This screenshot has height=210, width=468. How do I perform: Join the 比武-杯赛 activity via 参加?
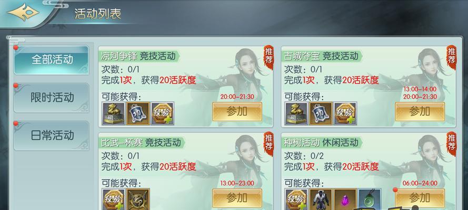pyautogui.click(x=237, y=198)
